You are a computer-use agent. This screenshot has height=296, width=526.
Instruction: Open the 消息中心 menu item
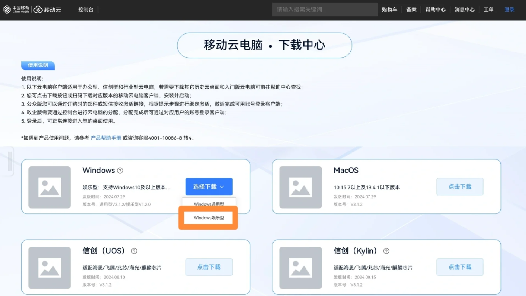[464, 9]
